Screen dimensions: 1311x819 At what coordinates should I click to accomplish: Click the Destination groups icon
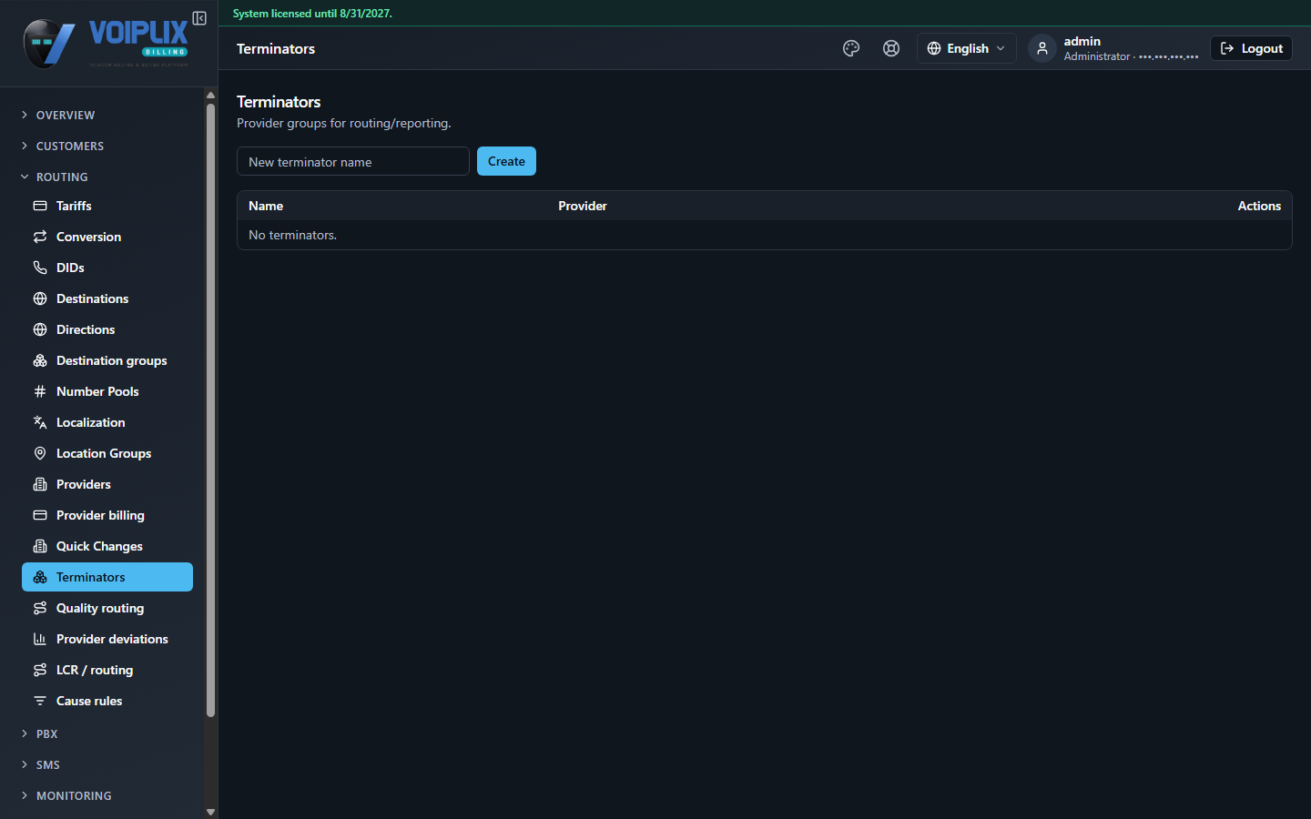[x=40, y=360]
